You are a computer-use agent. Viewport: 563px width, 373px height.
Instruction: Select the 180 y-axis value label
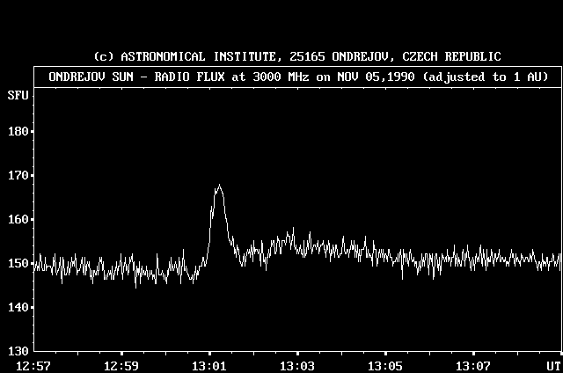click(x=17, y=132)
